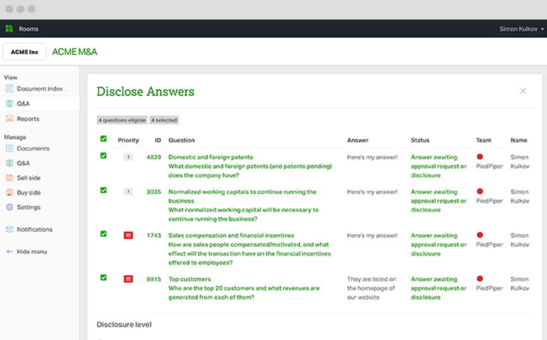Open Notifications envelope icon

[x=9, y=229]
